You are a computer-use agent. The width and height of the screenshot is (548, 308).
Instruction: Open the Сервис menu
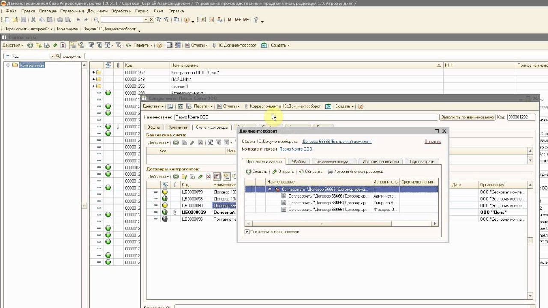(x=142, y=11)
